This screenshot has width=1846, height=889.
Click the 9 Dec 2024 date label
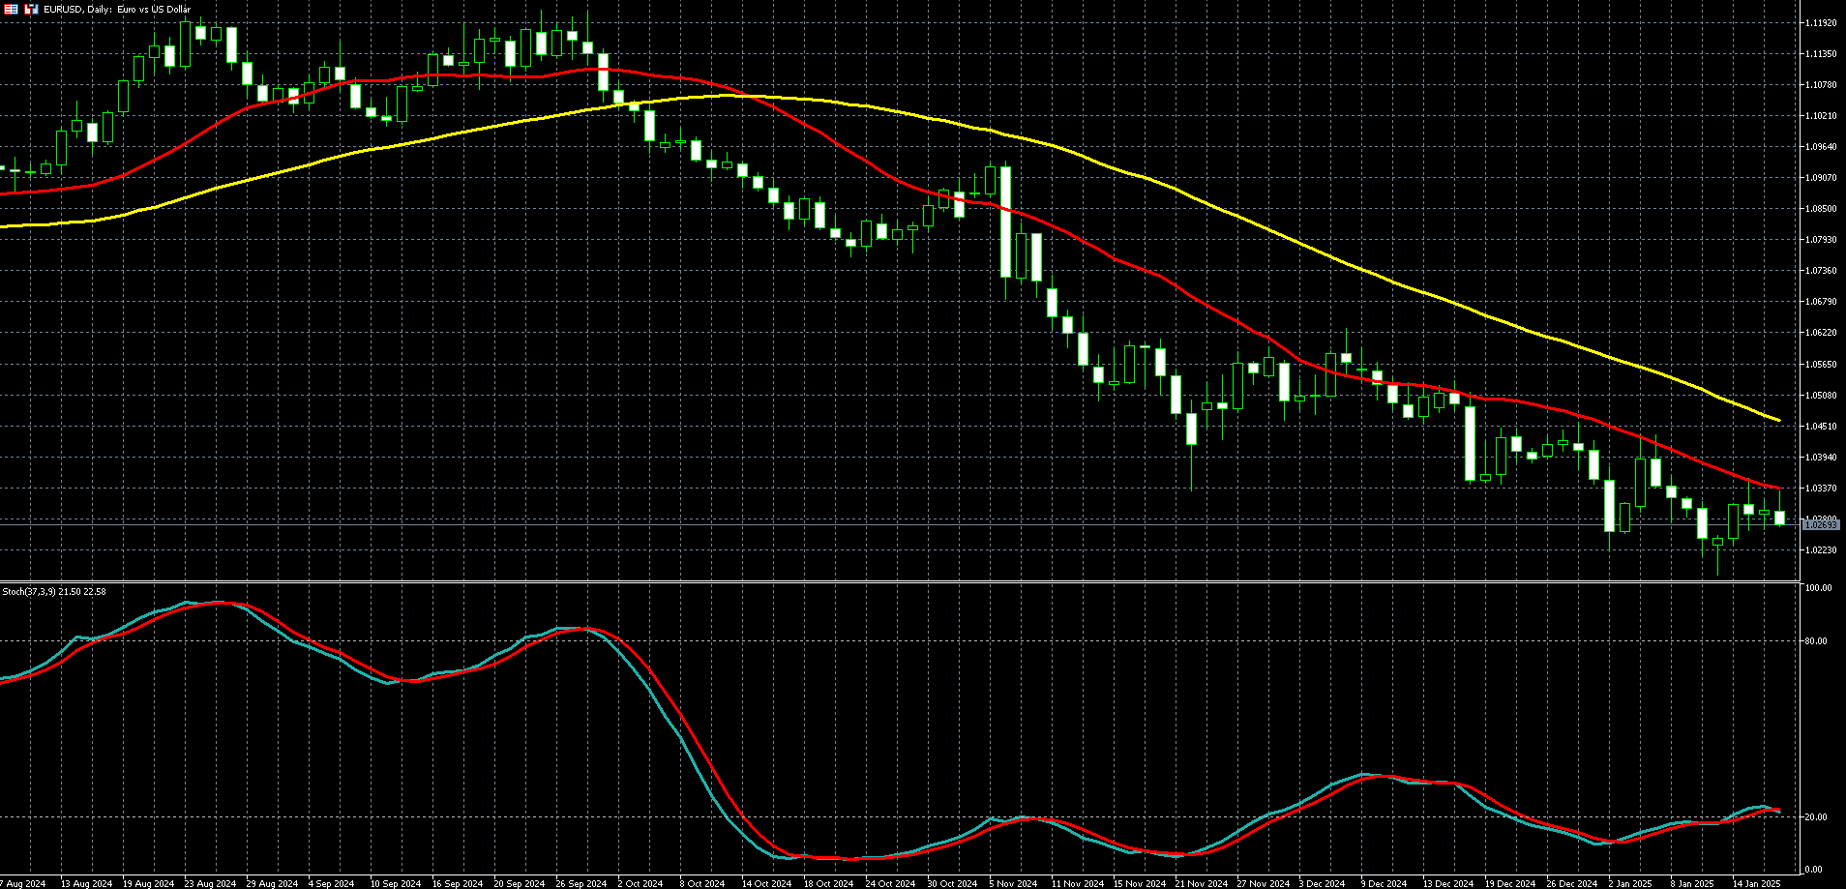(x=1384, y=883)
